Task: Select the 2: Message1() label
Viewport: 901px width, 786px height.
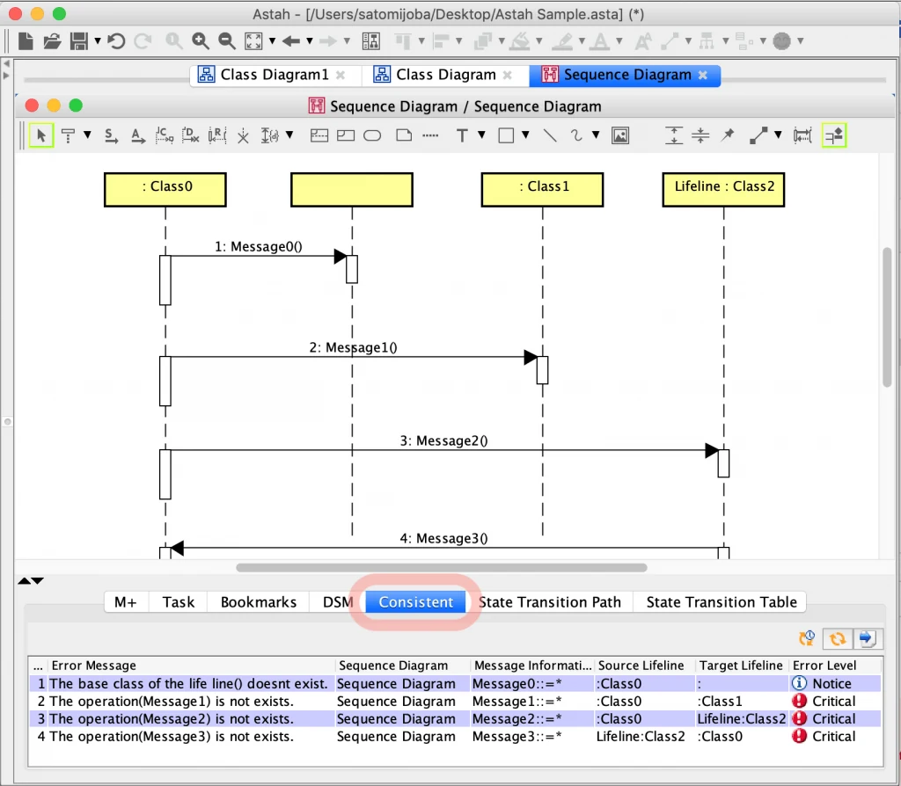Action: 354,347
